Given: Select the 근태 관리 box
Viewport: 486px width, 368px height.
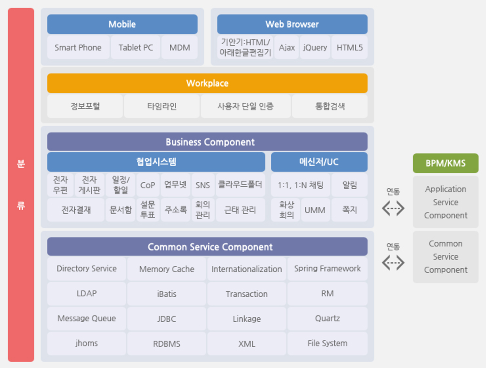Looking at the screenshot, I should click(240, 210).
